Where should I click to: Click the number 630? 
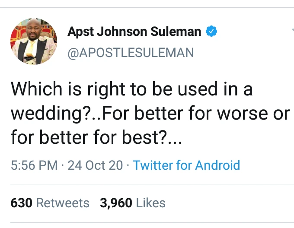coord(21,203)
